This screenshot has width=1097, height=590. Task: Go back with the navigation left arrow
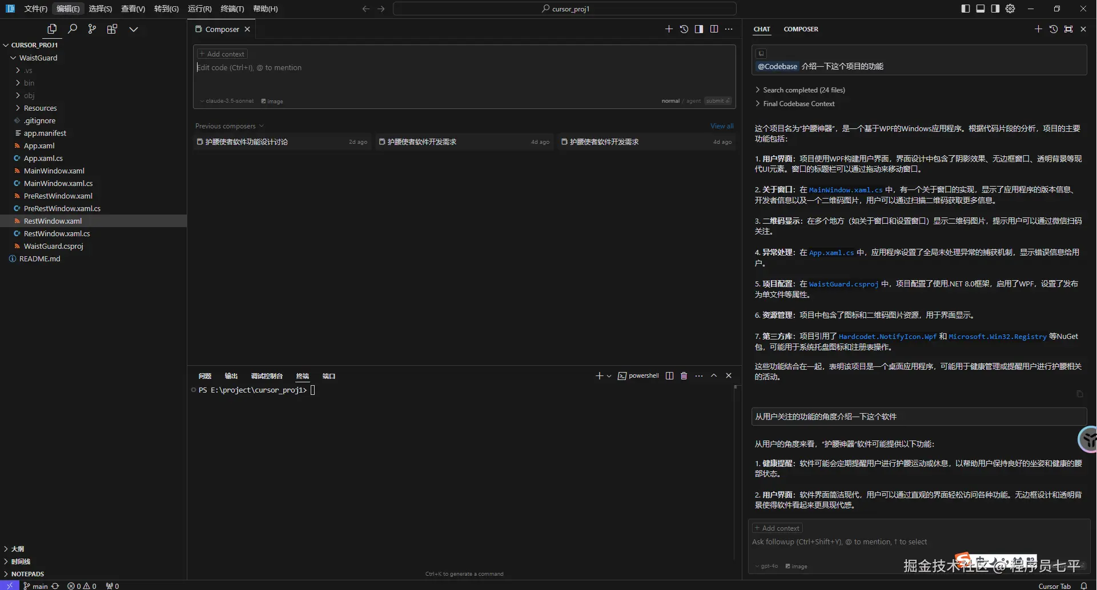point(366,9)
